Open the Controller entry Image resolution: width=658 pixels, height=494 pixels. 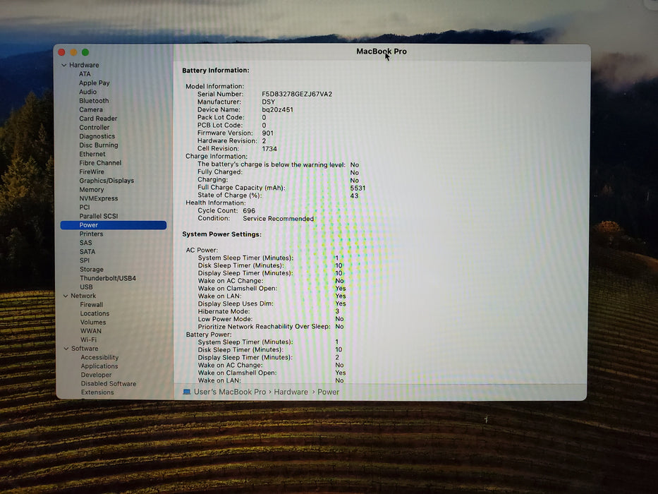pos(95,127)
